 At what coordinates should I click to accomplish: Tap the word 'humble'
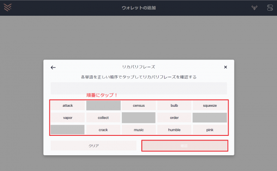point(174,130)
